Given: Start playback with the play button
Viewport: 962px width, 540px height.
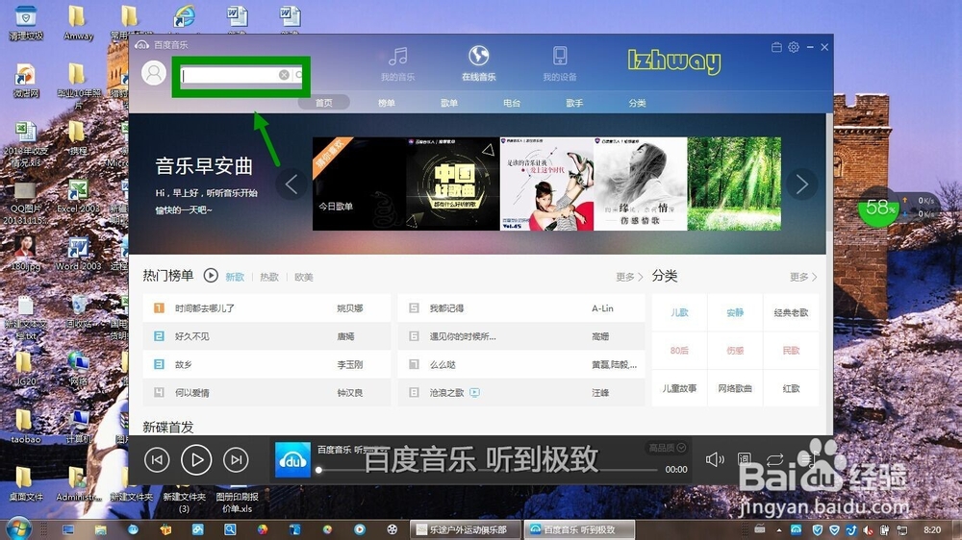Looking at the screenshot, I should tap(196, 459).
